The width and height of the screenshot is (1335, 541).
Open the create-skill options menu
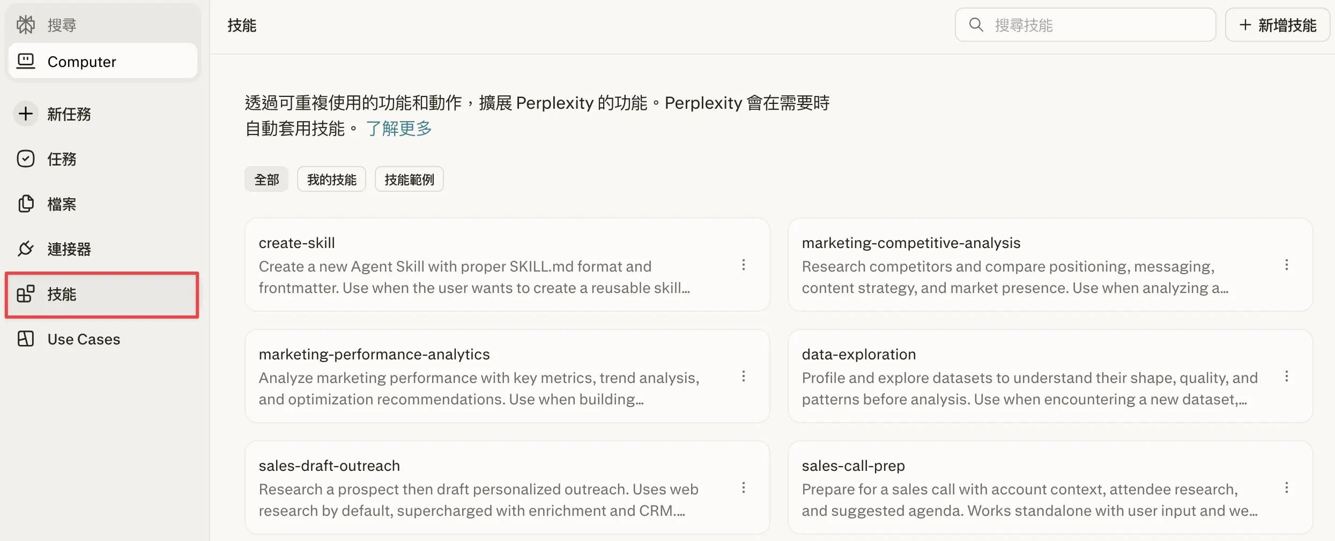click(x=743, y=265)
